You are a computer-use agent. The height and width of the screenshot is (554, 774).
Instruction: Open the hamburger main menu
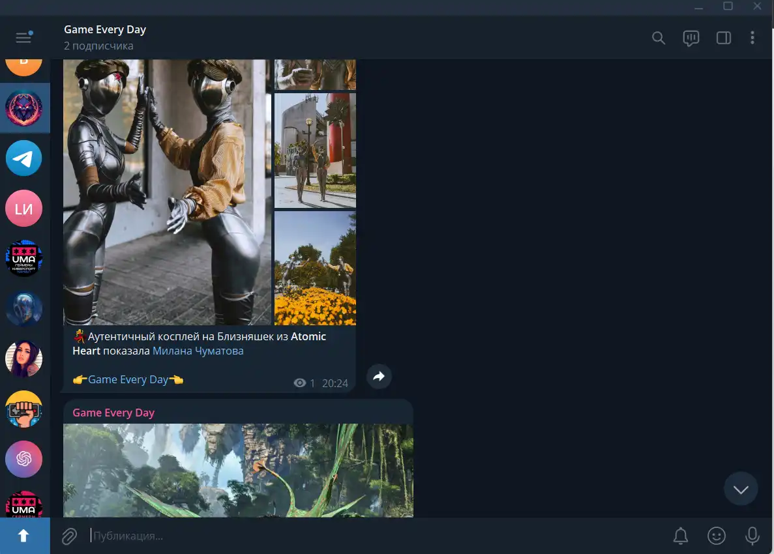coord(23,38)
